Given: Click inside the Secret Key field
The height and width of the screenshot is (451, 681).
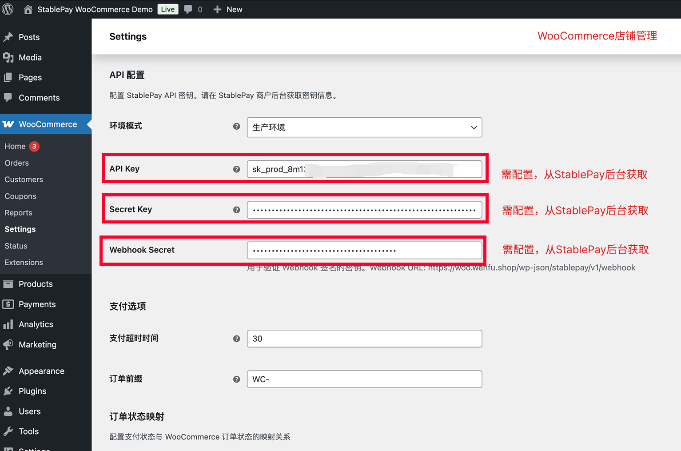Looking at the screenshot, I should 364,209.
